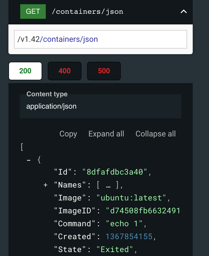The image size is (209, 256).
Task: Switch to the 400 response tab
Action: coord(65,71)
